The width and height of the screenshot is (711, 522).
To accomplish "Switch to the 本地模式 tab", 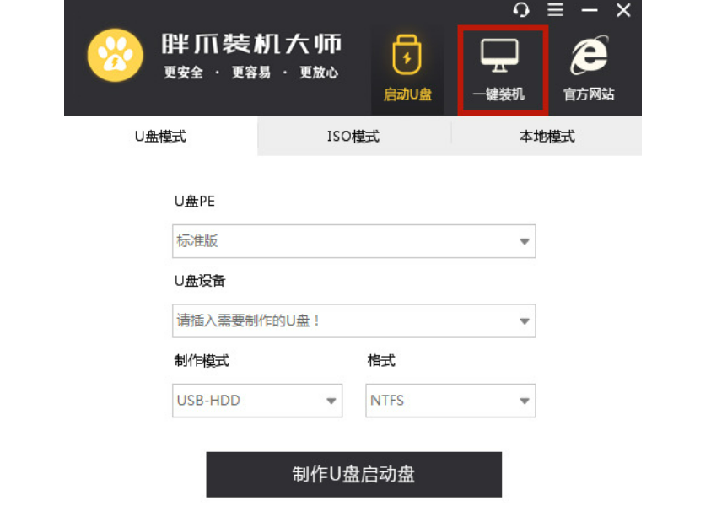I will pyautogui.click(x=547, y=136).
